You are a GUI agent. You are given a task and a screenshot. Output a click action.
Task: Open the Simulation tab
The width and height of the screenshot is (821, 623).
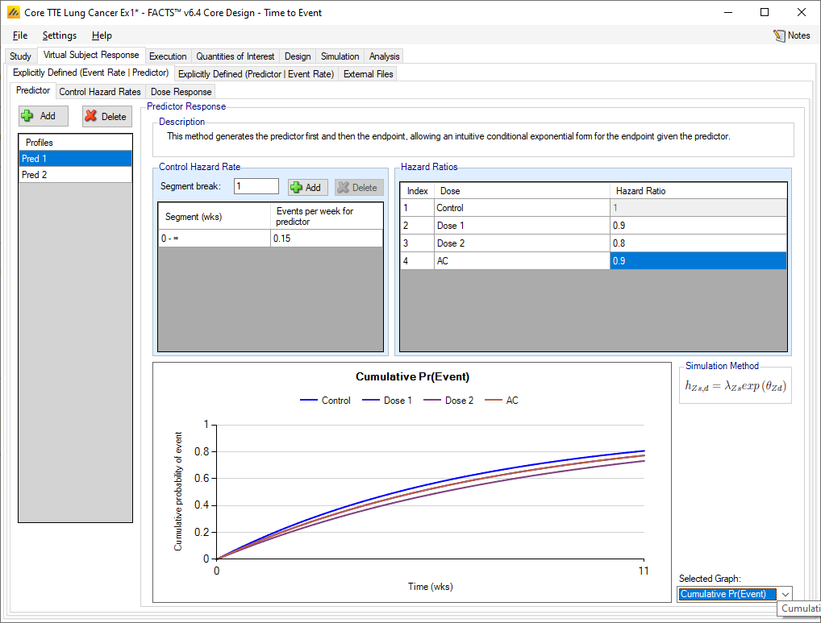(x=340, y=56)
